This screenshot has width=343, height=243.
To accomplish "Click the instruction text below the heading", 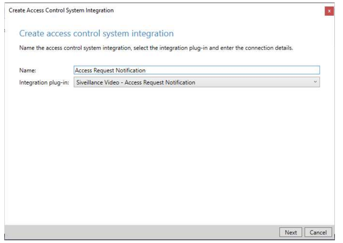I will (156, 48).
